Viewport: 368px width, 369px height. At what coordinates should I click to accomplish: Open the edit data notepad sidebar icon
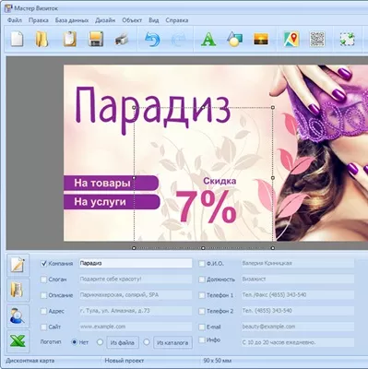tap(18, 265)
